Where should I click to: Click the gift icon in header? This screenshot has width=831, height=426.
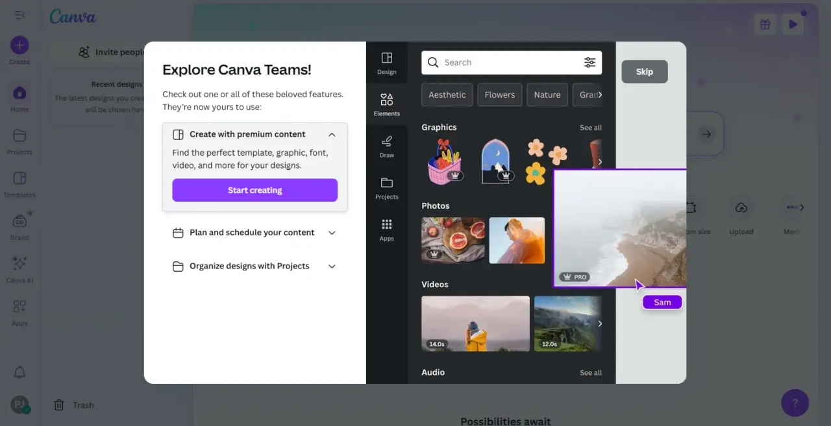765,25
